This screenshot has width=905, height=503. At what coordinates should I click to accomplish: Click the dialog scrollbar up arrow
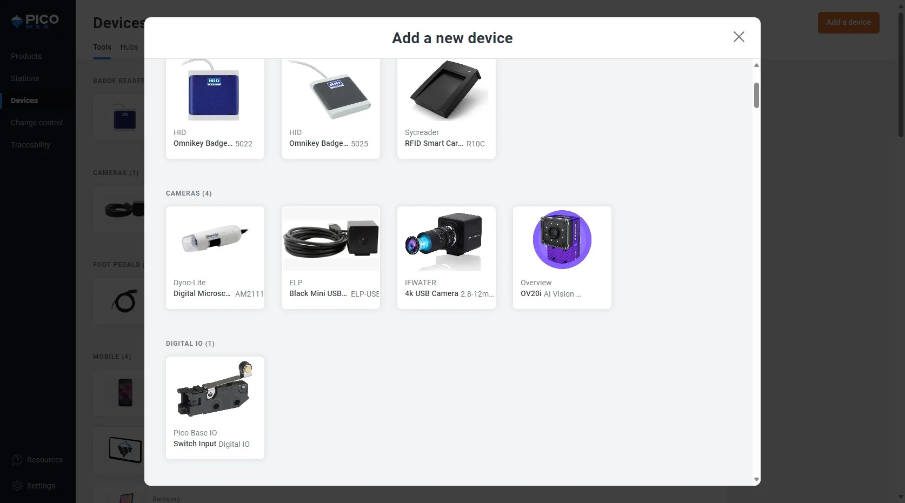coord(756,65)
